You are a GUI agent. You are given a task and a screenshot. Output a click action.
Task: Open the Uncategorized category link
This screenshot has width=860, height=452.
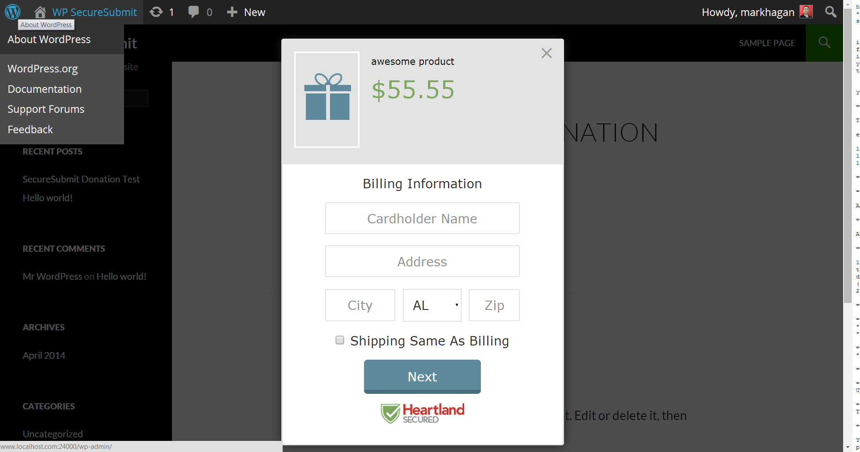[x=52, y=434]
